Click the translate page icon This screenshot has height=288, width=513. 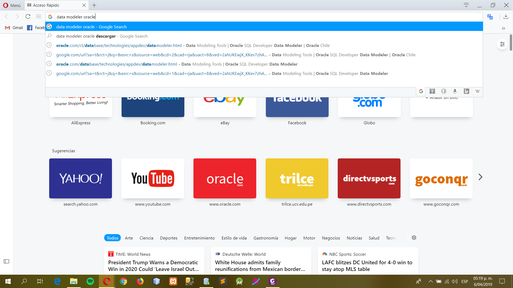[x=490, y=17]
